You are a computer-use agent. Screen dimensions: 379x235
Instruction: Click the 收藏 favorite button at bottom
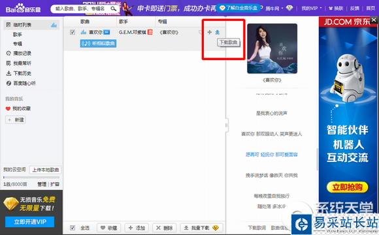(109, 228)
